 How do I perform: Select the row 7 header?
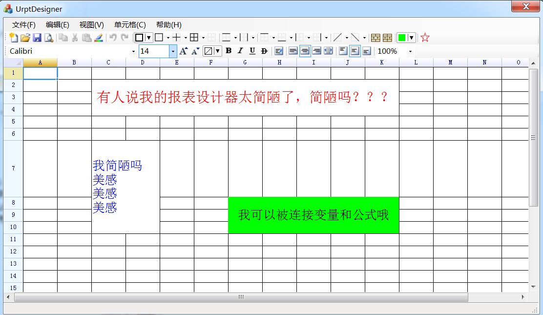click(13, 168)
